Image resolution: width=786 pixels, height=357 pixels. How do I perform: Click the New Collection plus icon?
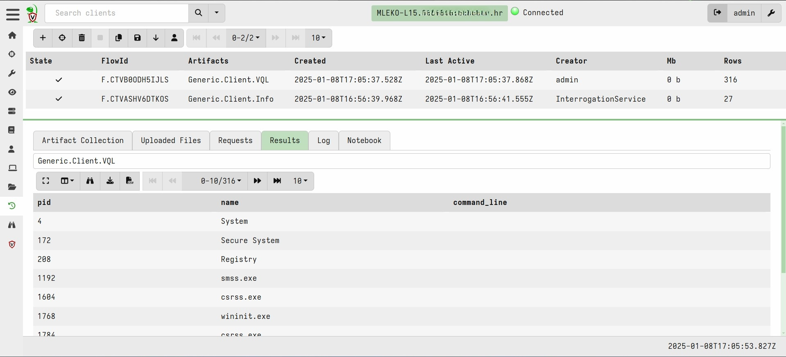coord(43,38)
